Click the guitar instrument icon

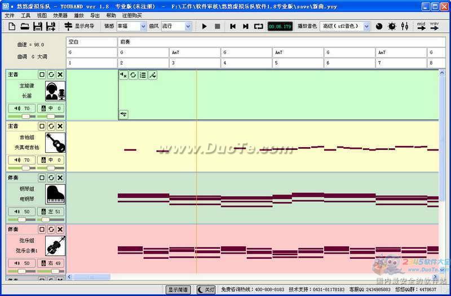(x=56, y=143)
